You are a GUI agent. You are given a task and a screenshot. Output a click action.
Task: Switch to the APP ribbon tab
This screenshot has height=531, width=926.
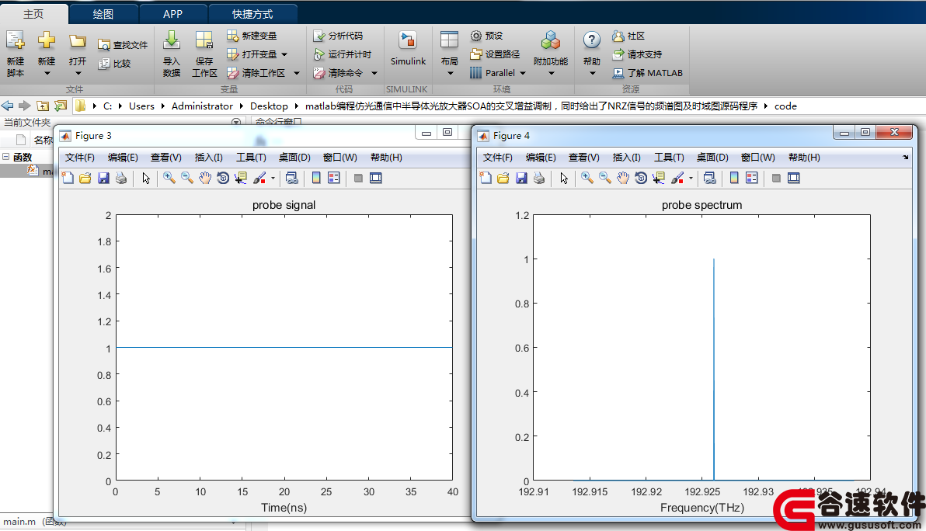coord(172,14)
